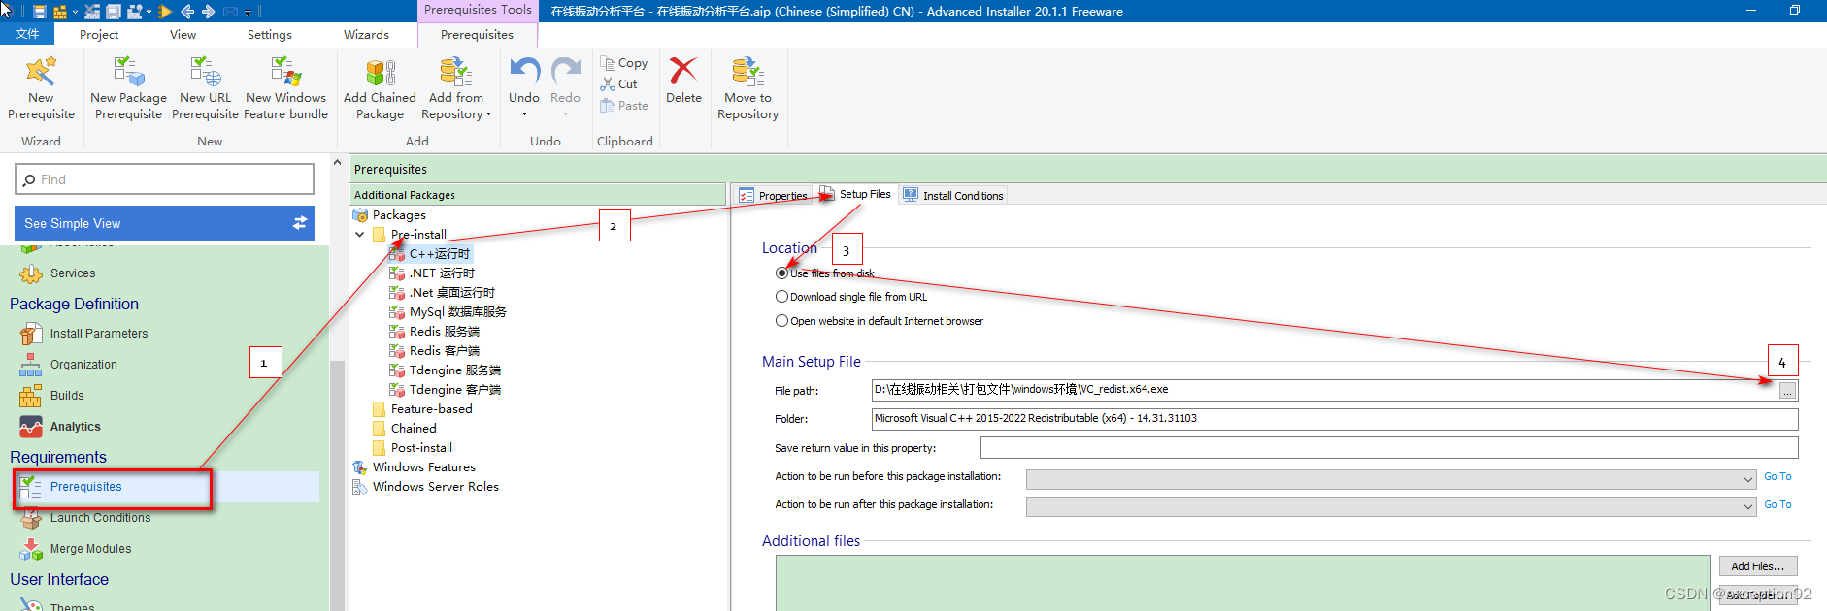Click the Forward navigation arrow icon
Viewport: 1827px width, 611px height.
(x=208, y=12)
